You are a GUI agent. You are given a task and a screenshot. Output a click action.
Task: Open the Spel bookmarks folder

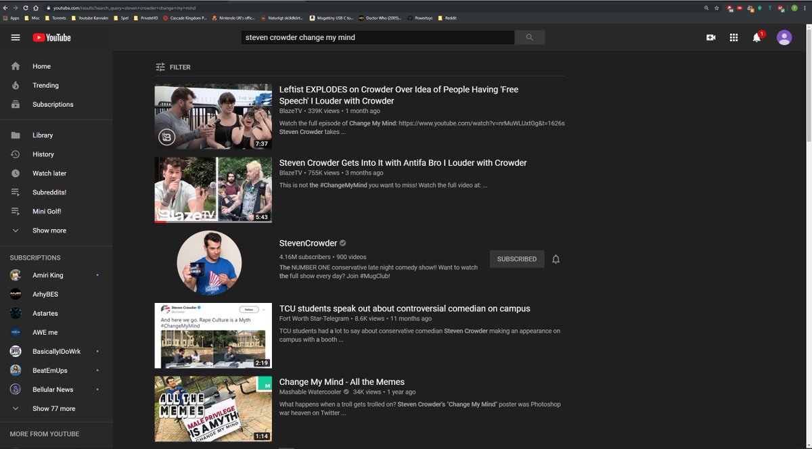[121, 18]
